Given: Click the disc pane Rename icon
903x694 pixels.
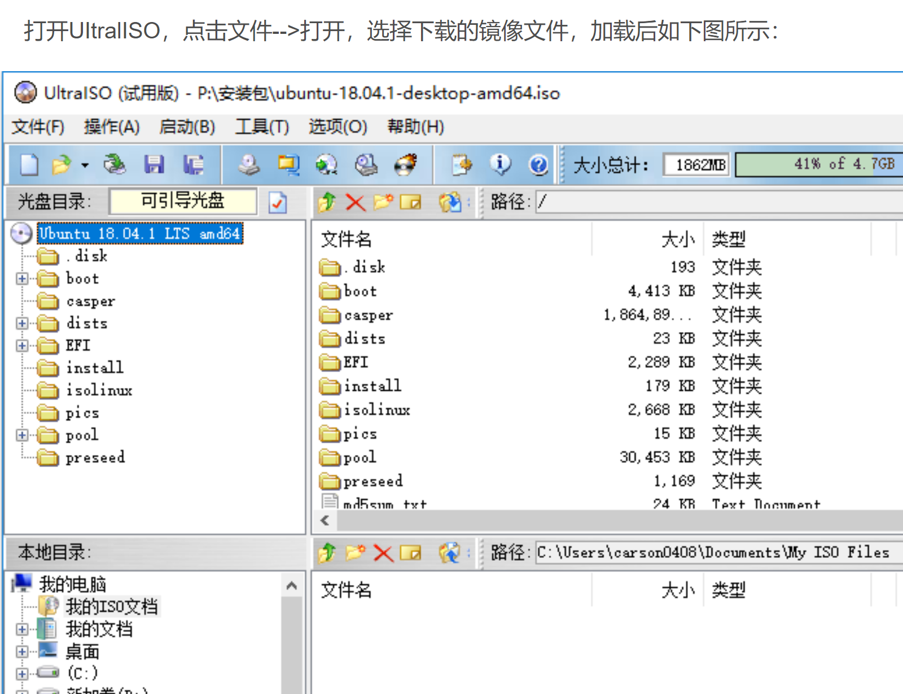Looking at the screenshot, I should tap(410, 202).
